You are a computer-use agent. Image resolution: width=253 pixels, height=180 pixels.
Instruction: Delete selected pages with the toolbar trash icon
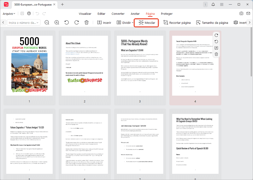pos(86,23)
